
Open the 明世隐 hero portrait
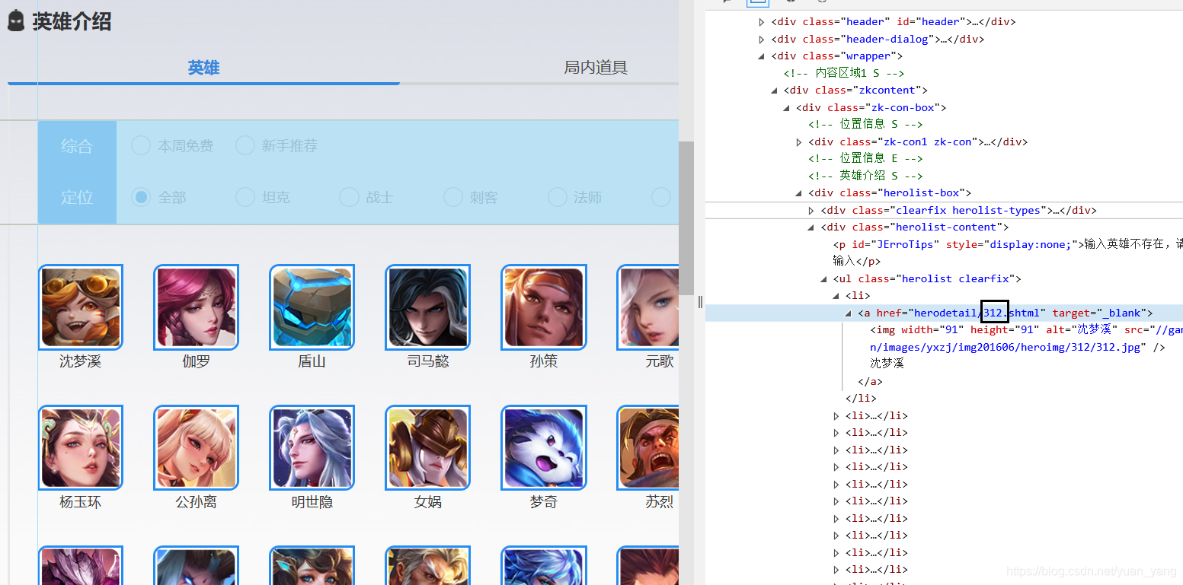tap(312, 447)
